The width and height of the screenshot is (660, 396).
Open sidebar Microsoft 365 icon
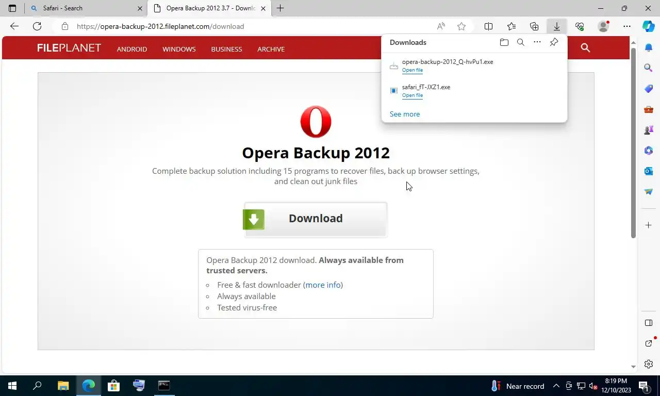tap(649, 151)
